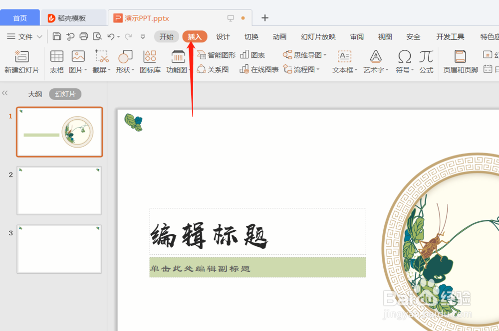
Task: Expand the 形状 dropdown arrow
Action: tap(133, 70)
